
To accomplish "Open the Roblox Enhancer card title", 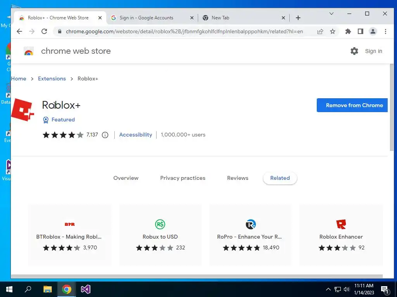I will (341, 237).
